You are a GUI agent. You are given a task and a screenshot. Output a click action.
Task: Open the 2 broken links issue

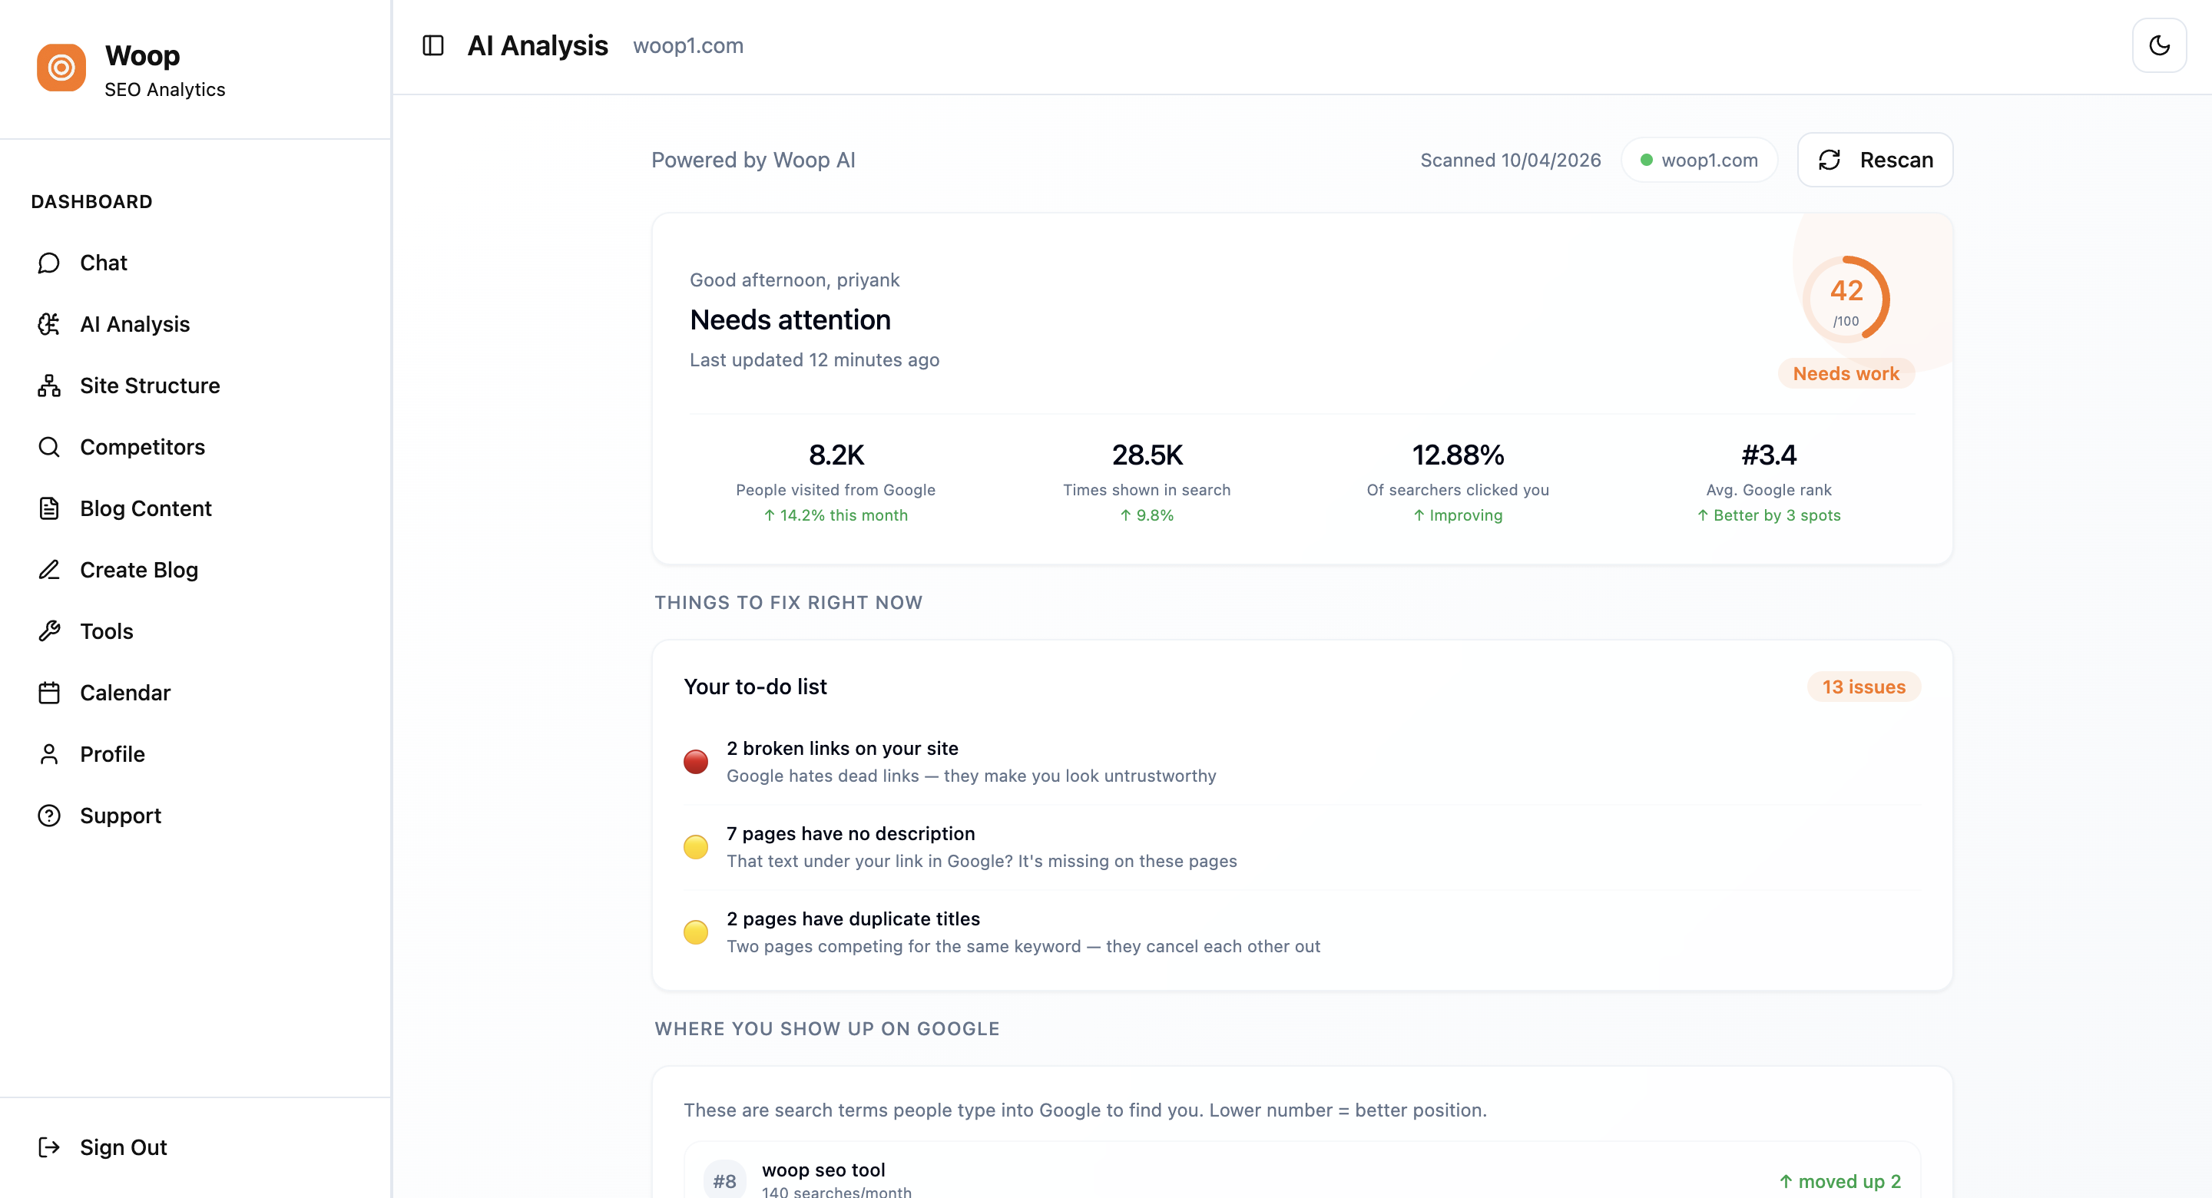pos(842,749)
